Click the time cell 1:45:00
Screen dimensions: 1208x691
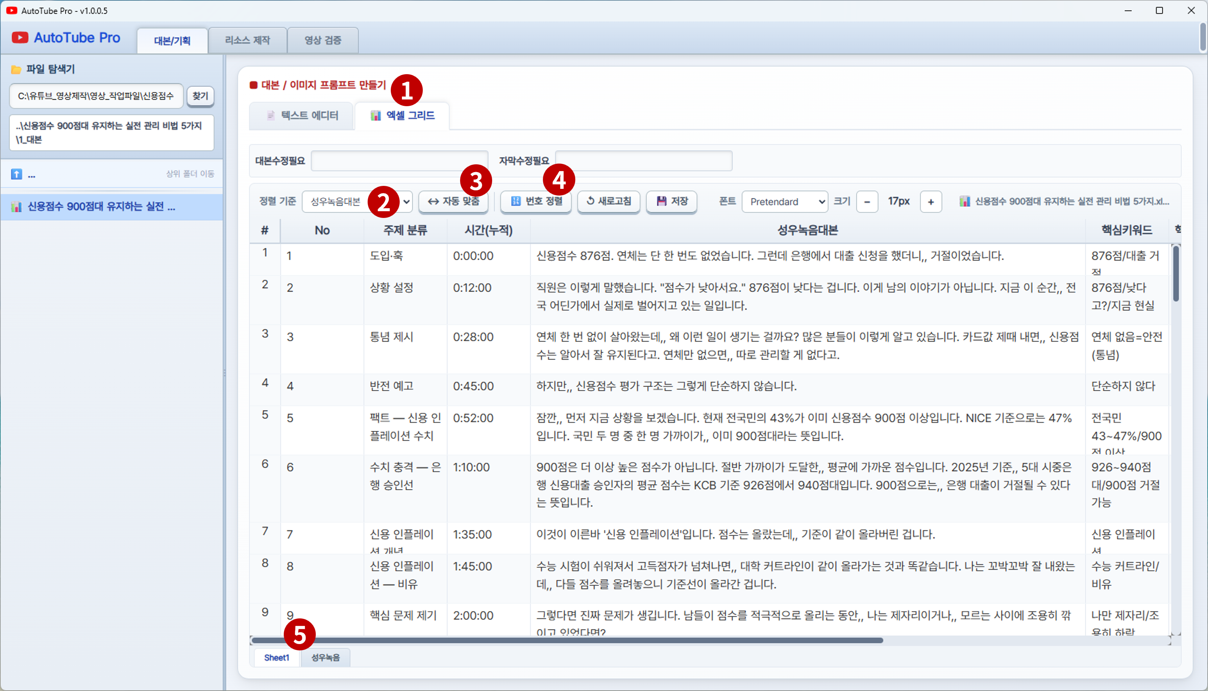coord(488,579)
